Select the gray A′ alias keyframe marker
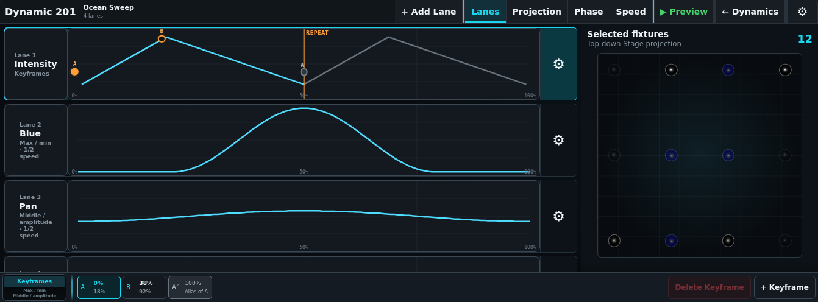Screen dimensions: 818x302 [304, 72]
